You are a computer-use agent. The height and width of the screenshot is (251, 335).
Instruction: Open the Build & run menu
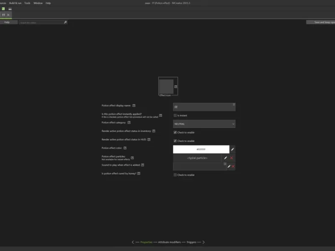pos(15,3)
